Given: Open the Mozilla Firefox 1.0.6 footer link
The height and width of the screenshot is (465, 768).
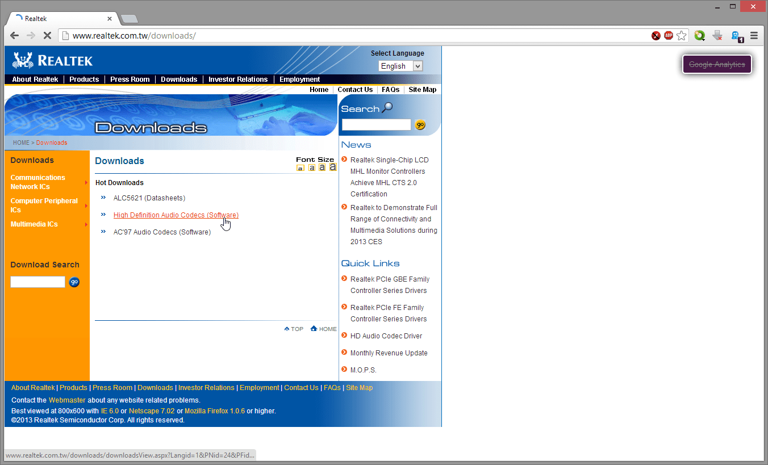Looking at the screenshot, I should click(x=215, y=411).
